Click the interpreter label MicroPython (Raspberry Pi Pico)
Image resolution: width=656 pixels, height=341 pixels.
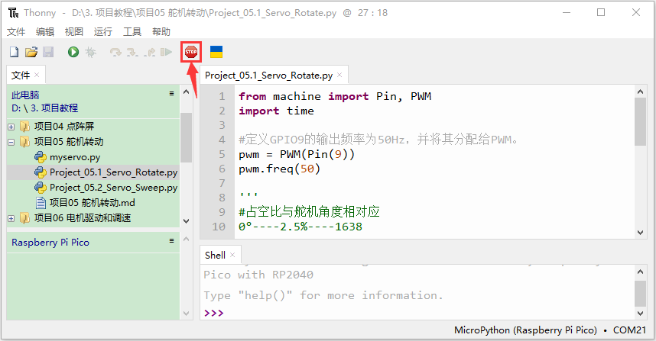[525, 330]
